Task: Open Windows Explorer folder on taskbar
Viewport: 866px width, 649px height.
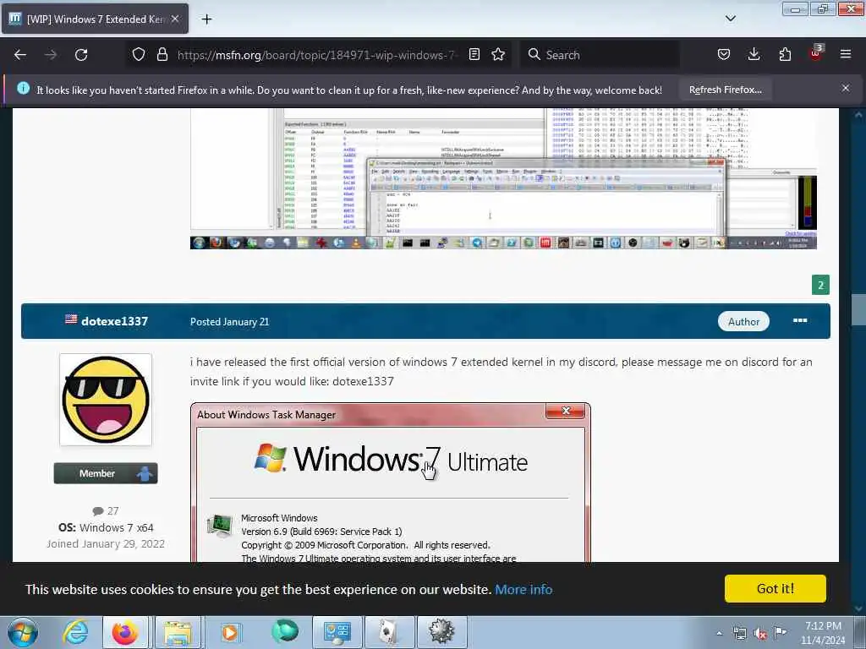Action: pos(178,632)
